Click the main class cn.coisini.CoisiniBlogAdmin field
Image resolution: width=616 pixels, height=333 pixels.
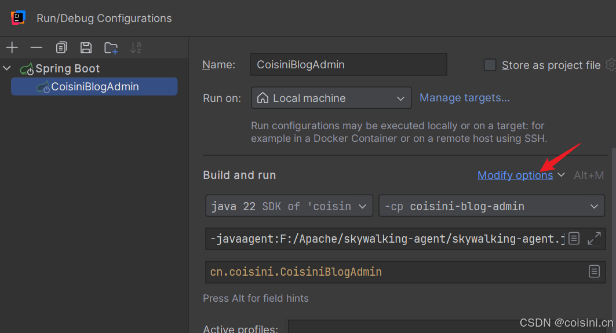[x=394, y=272]
